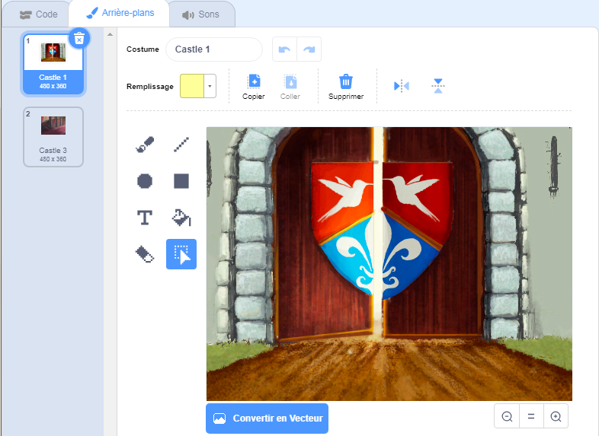This screenshot has width=599, height=436.
Task: Select the Eraser tool
Action: coord(145,255)
